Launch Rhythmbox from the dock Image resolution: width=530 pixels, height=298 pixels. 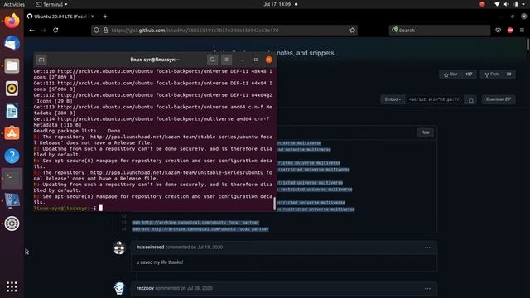(x=12, y=89)
